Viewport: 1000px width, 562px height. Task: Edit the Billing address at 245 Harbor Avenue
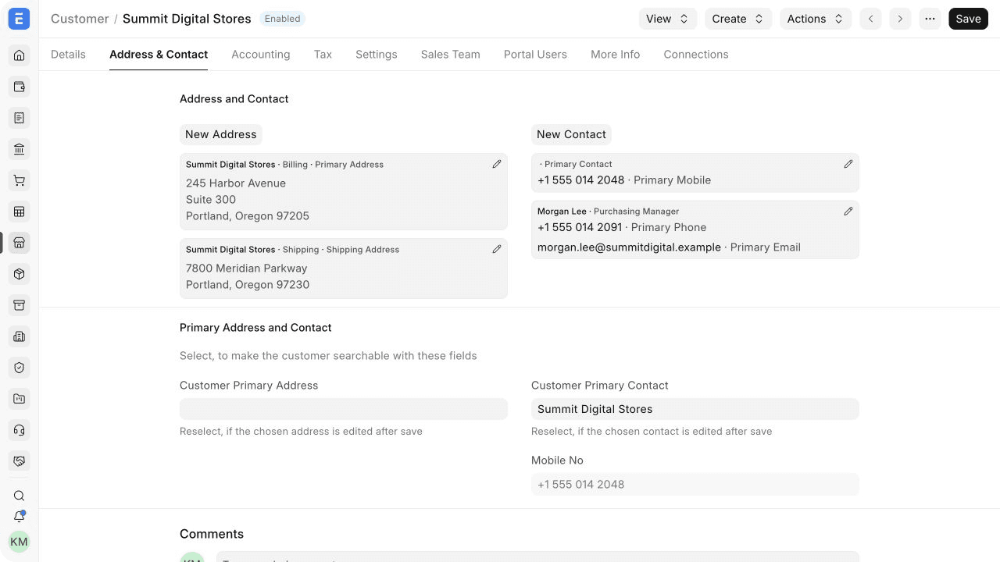tap(497, 164)
